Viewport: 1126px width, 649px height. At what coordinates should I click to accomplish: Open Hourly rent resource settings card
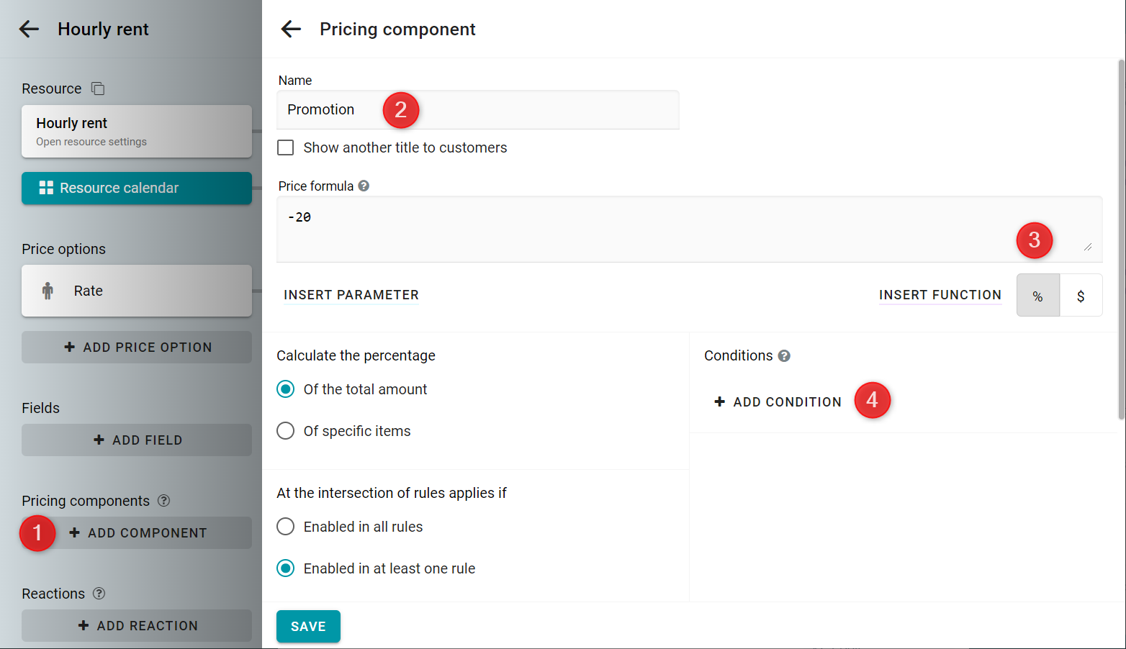(x=137, y=132)
